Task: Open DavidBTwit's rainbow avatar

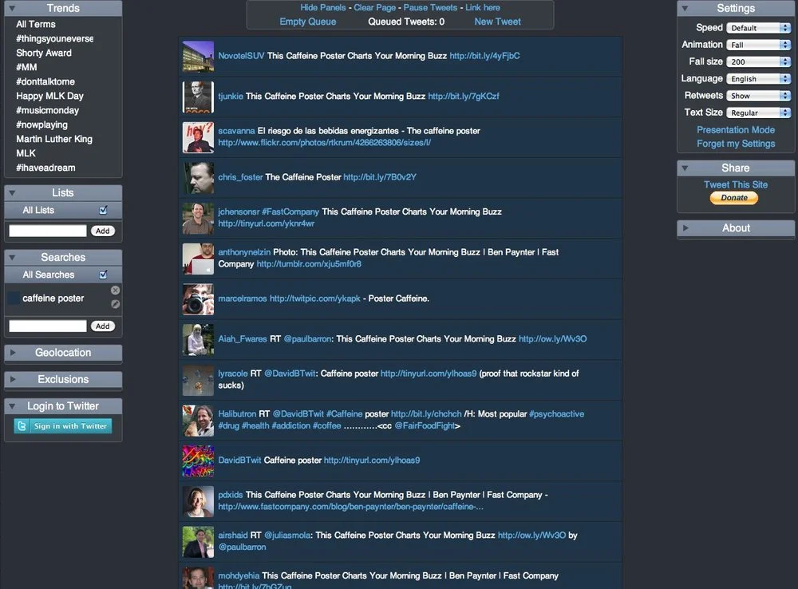Action: 198,461
